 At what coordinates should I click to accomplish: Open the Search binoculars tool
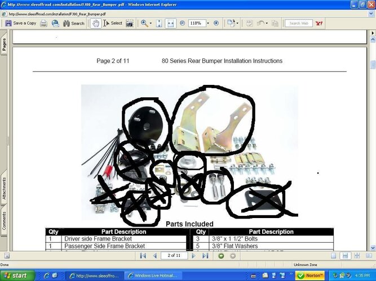click(x=73, y=23)
